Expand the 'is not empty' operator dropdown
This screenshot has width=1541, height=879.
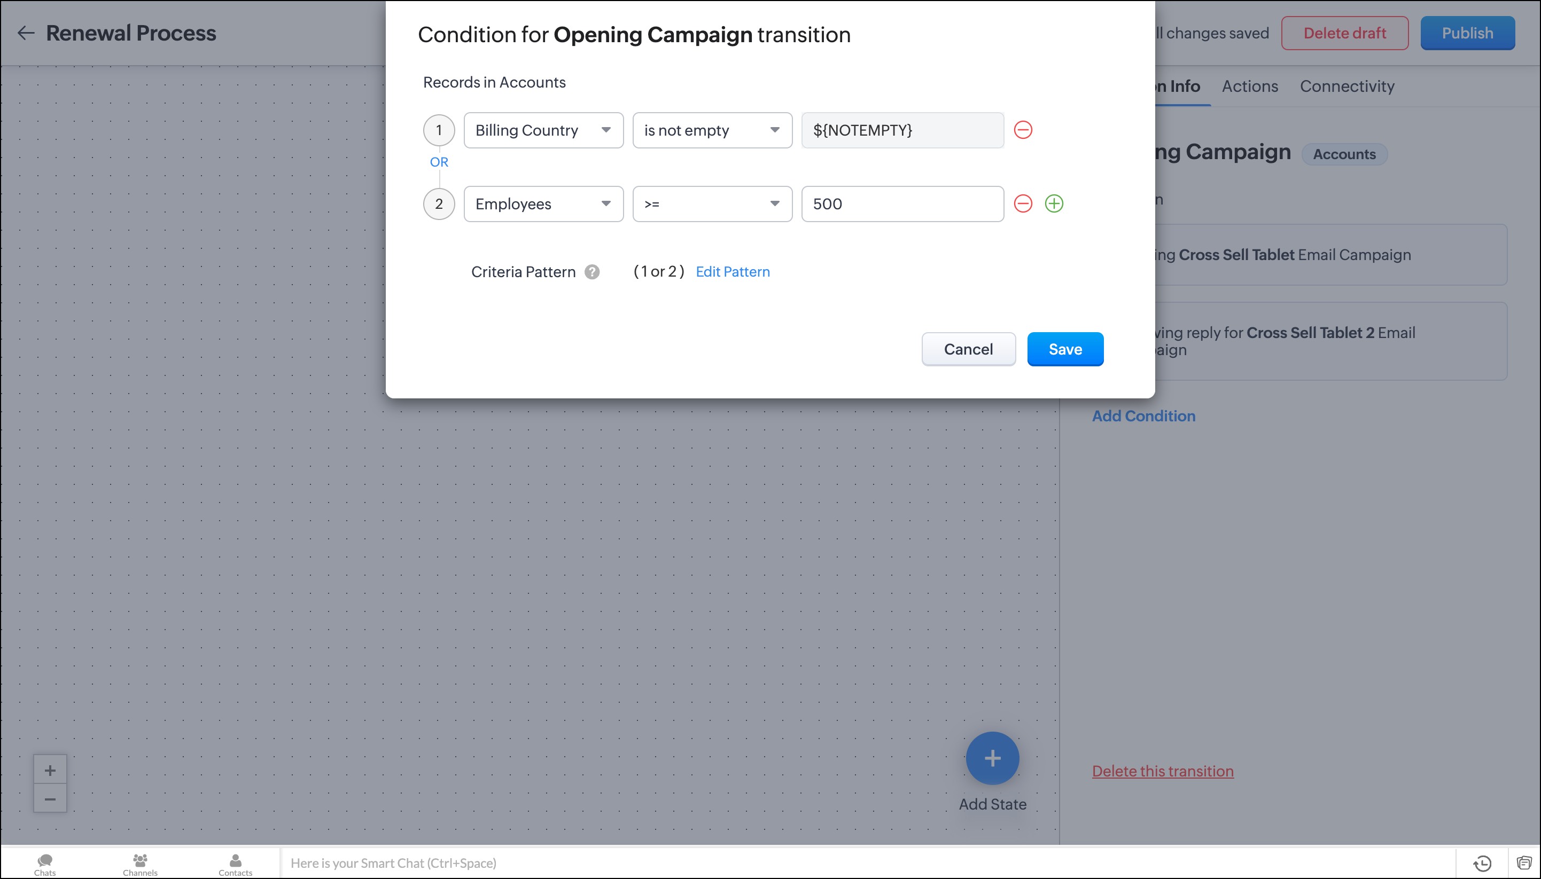pyautogui.click(x=712, y=130)
